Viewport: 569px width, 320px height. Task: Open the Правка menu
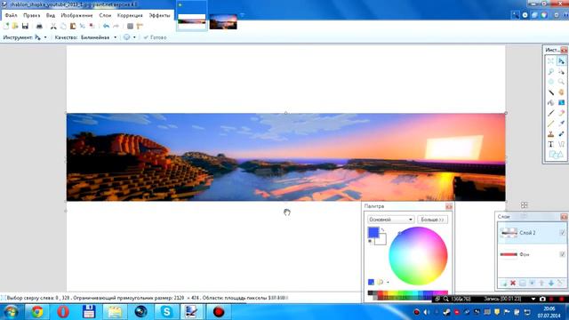(32, 15)
